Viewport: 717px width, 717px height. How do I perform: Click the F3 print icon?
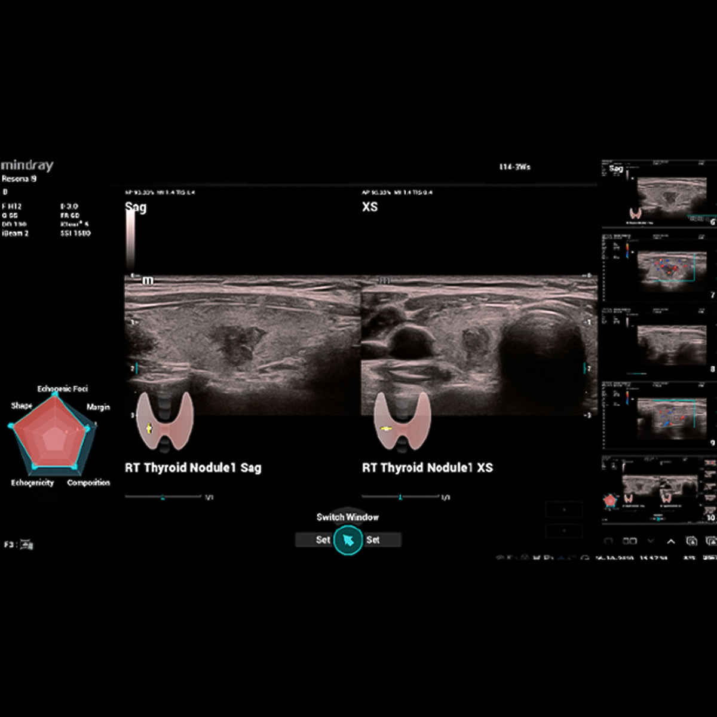pos(27,544)
